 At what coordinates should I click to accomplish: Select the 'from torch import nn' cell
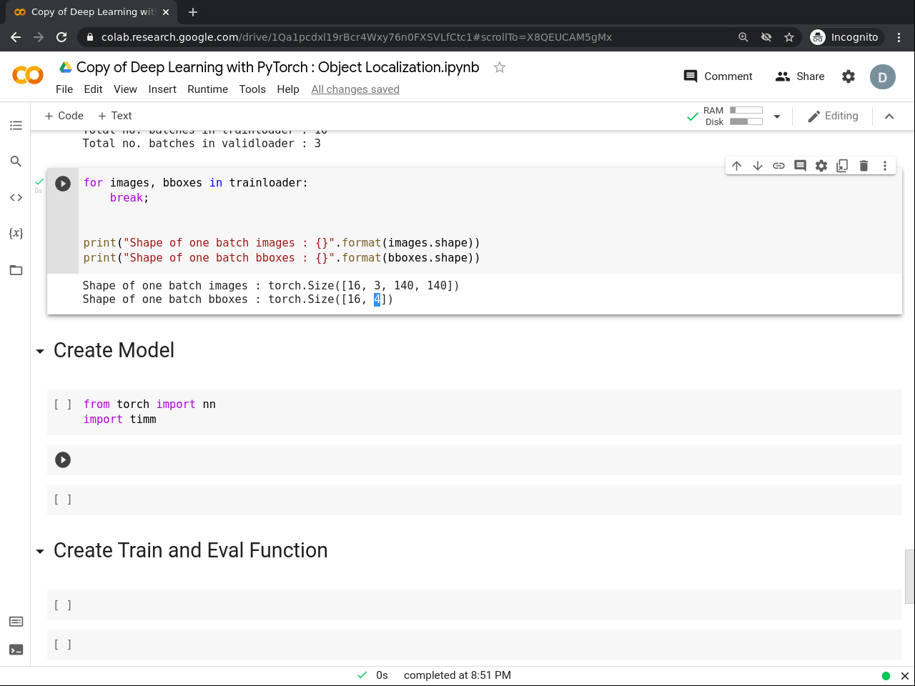click(474, 412)
